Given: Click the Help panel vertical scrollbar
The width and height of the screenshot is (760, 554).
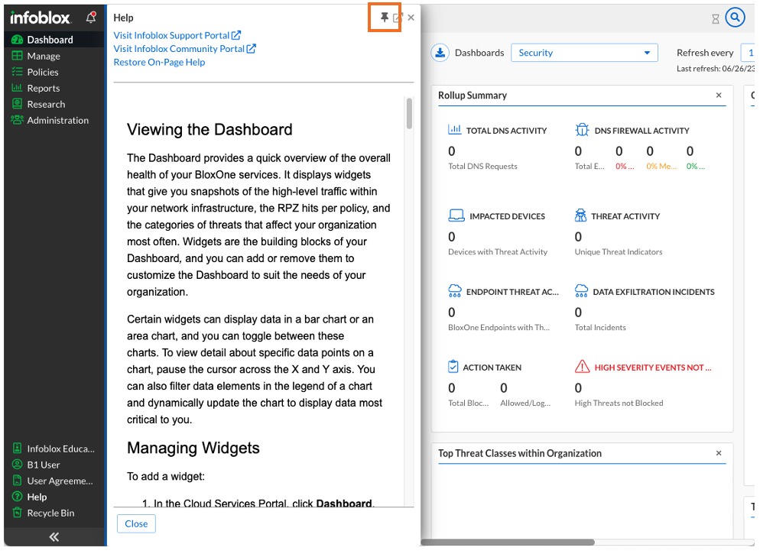Looking at the screenshot, I should [410, 113].
